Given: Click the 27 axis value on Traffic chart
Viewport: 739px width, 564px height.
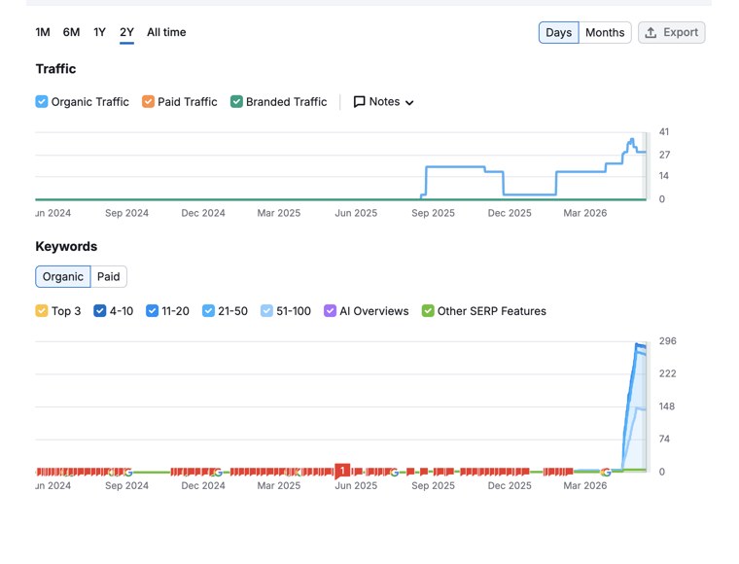Looking at the screenshot, I should coord(664,155).
